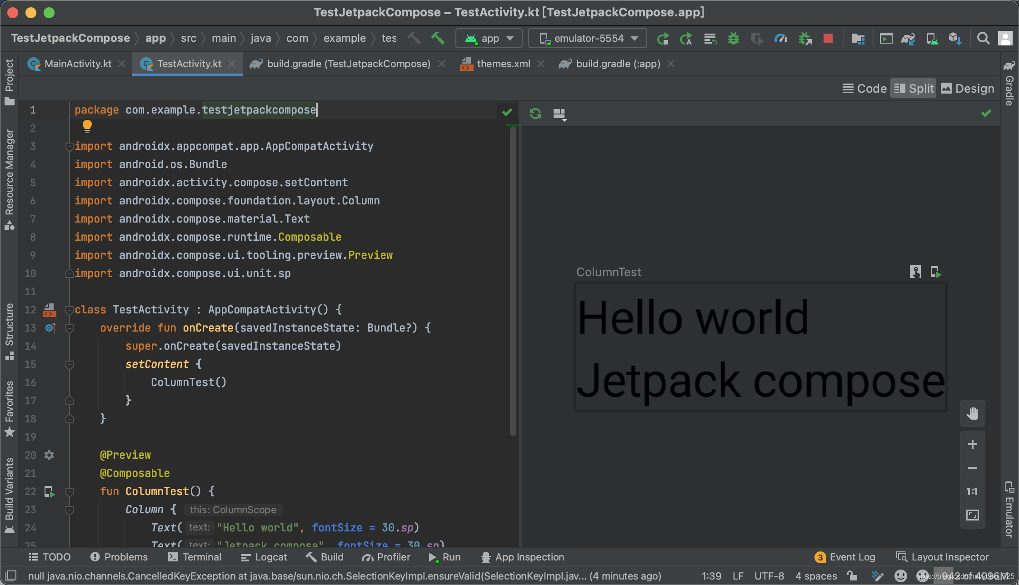This screenshot has height=585, width=1019.
Task: Click the ColumnTest preview thumbnail
Action: (x=761, y=347)
